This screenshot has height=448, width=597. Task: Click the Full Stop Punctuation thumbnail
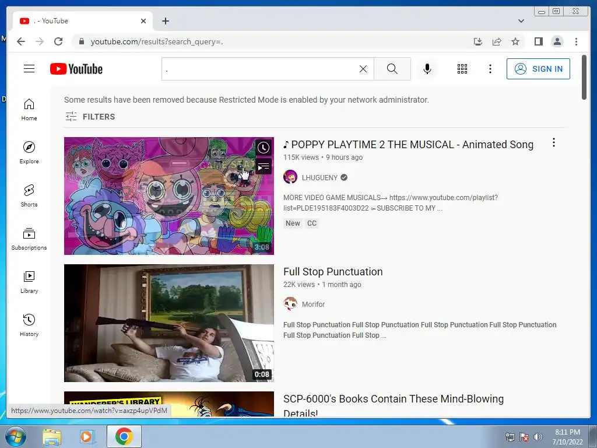pyautogui.click(x=169, y=323)
